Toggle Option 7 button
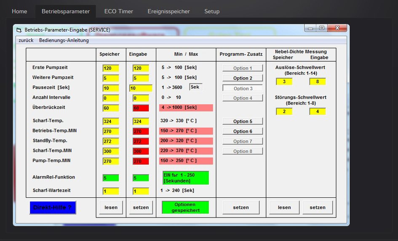398x241 pixels. tap(243, 141)
